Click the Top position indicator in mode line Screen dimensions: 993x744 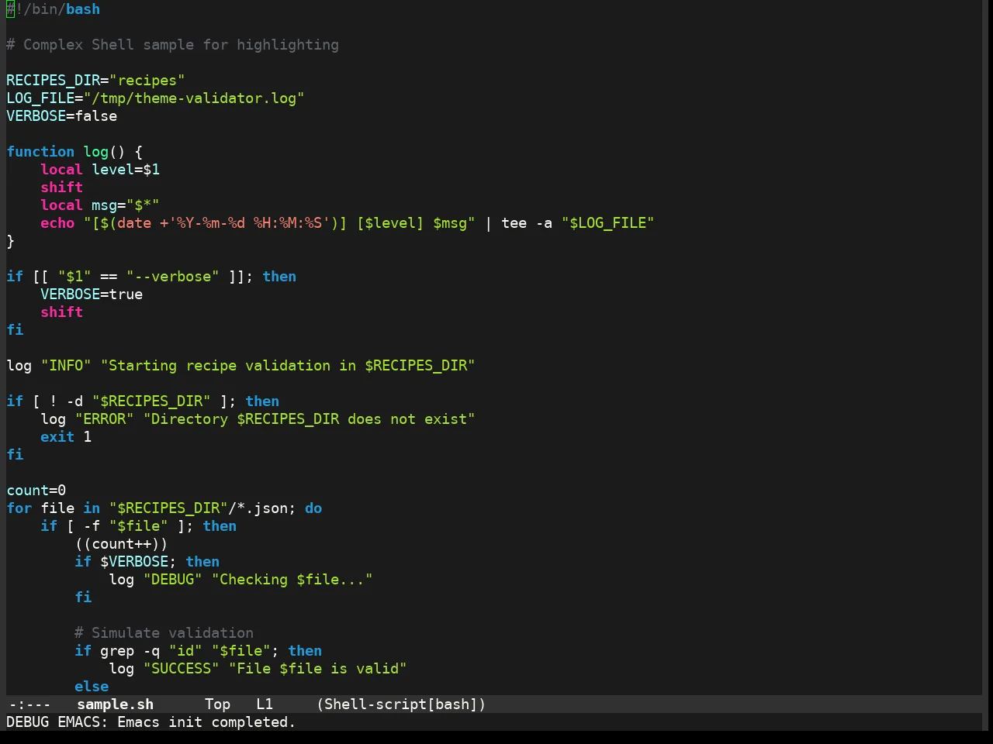pos(217,704)
